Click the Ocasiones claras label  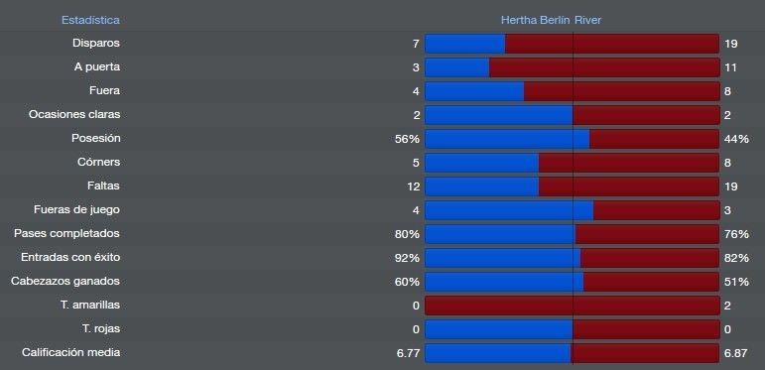(x=74, y=114)
